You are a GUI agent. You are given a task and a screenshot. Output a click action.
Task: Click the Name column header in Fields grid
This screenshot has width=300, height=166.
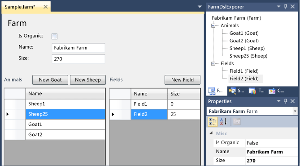coord(149,94)
